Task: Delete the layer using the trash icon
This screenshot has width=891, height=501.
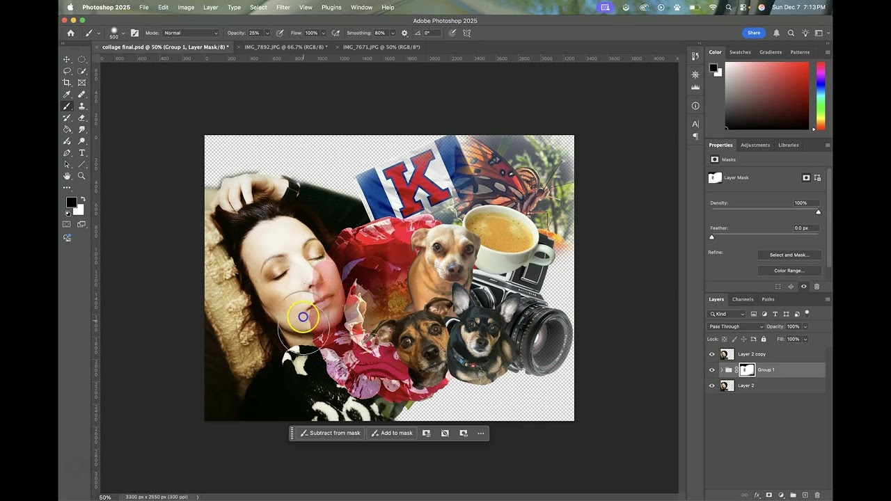Action: pos(817,495)
